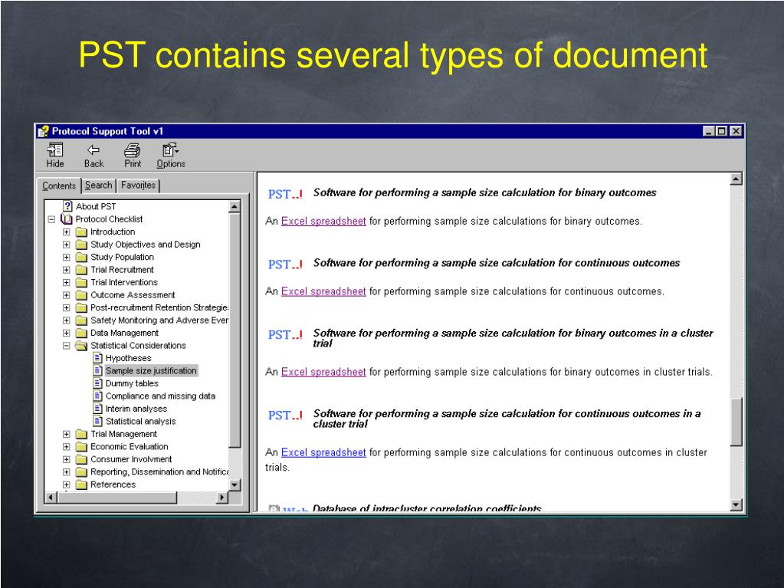
Task: Click the Data Management folder icon
Action: click(81, 333)
